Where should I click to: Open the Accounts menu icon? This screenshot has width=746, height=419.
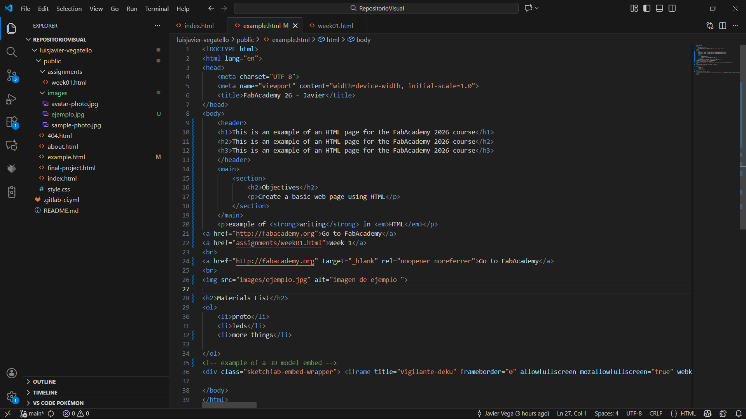(11, 373)
